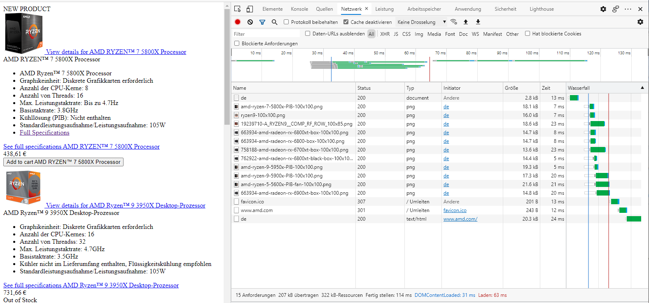
Task: Sort requests by Größe column header
Action: click(x=521, y=88)
